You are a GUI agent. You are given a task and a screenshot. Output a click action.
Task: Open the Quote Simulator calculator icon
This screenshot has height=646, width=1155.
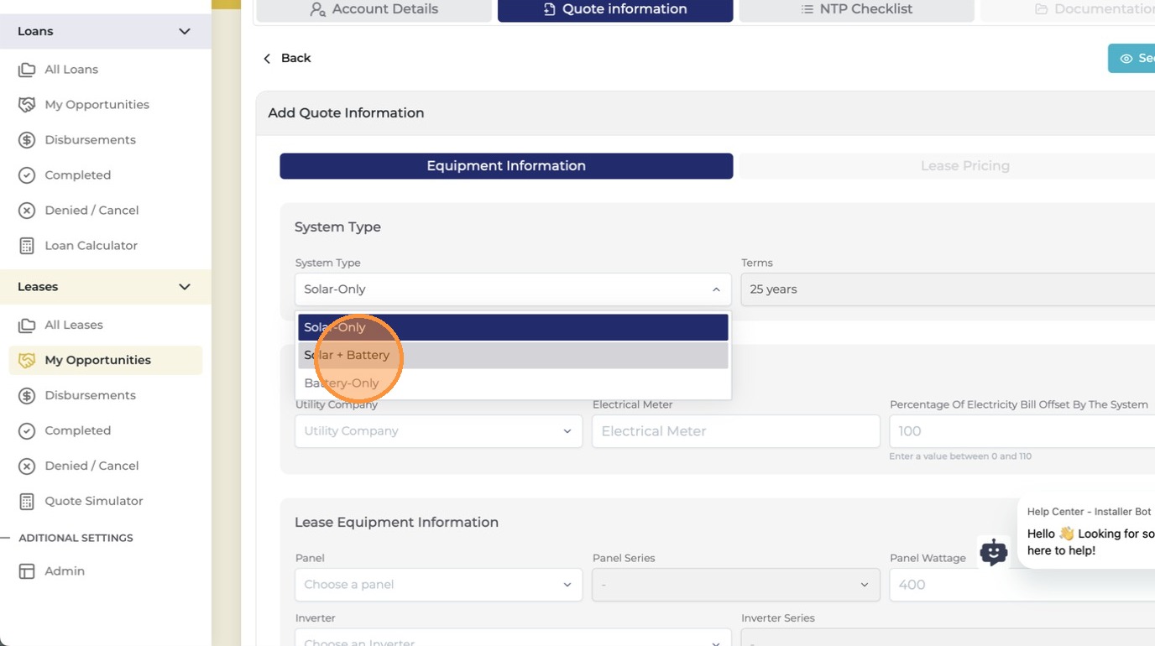(x=27, y=501)
